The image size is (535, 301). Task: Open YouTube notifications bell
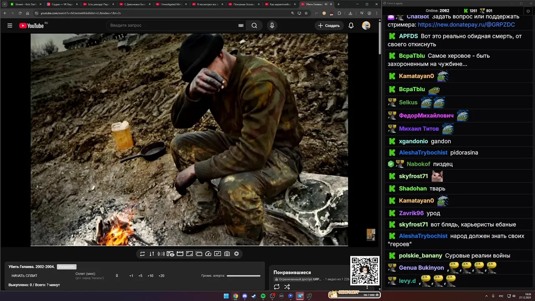pos(351,26)
